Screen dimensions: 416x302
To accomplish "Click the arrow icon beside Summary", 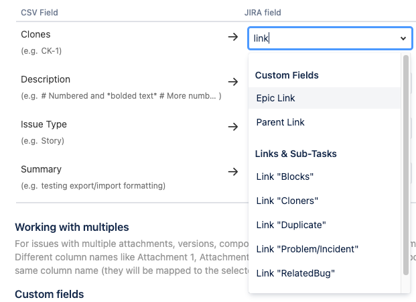I will click(x=233, y=172).
